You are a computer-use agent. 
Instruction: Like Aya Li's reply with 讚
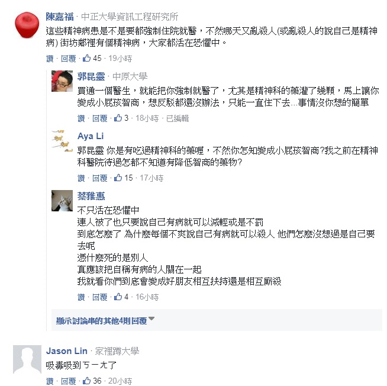click(81, 178)
